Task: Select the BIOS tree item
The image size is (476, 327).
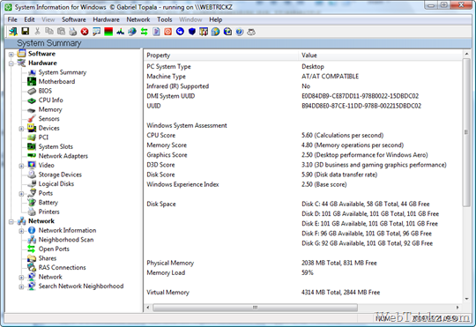Action: pos(45,91)
